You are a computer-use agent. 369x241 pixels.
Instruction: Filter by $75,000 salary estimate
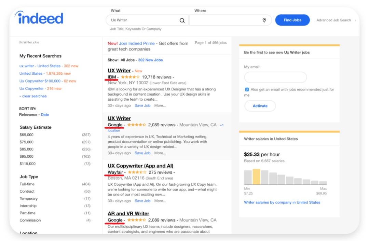tap(27, 142)
